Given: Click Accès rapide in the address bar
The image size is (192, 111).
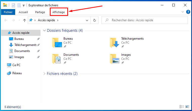Looking at the screenshot, I should [46, 20].
